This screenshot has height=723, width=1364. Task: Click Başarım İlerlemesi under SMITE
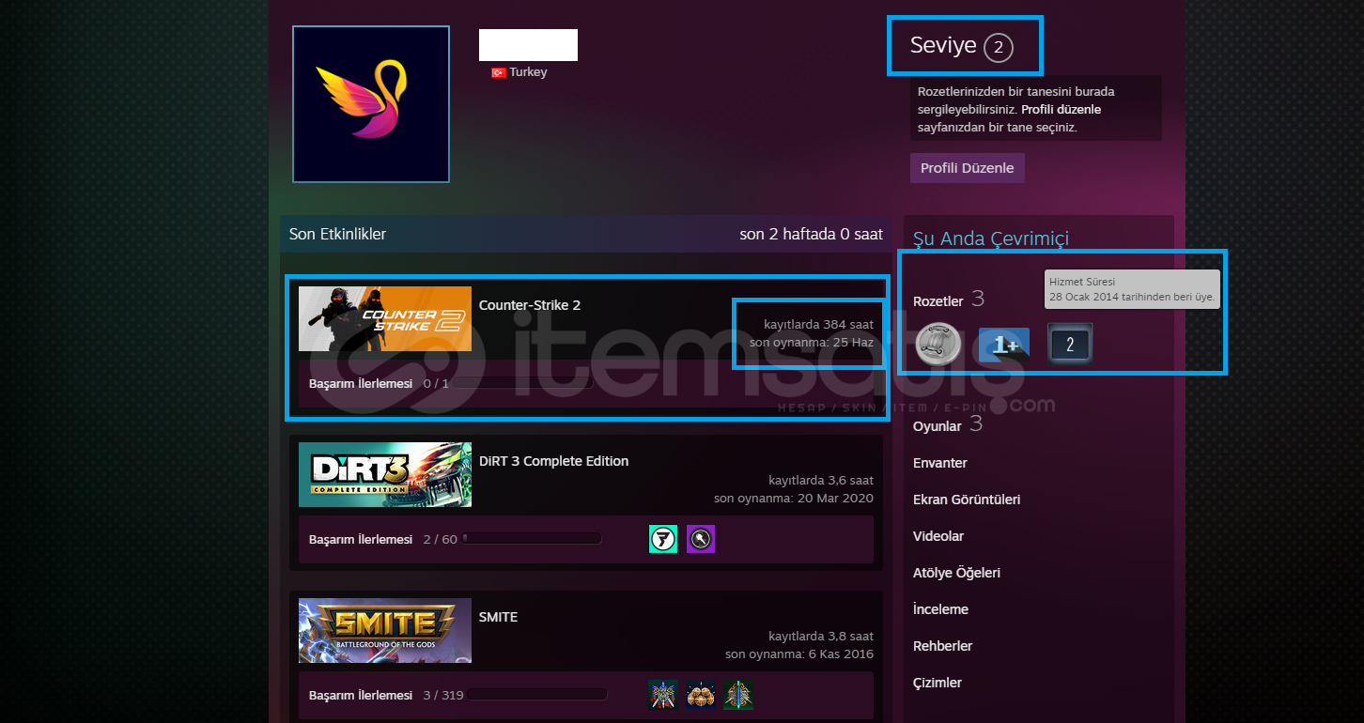361,695
